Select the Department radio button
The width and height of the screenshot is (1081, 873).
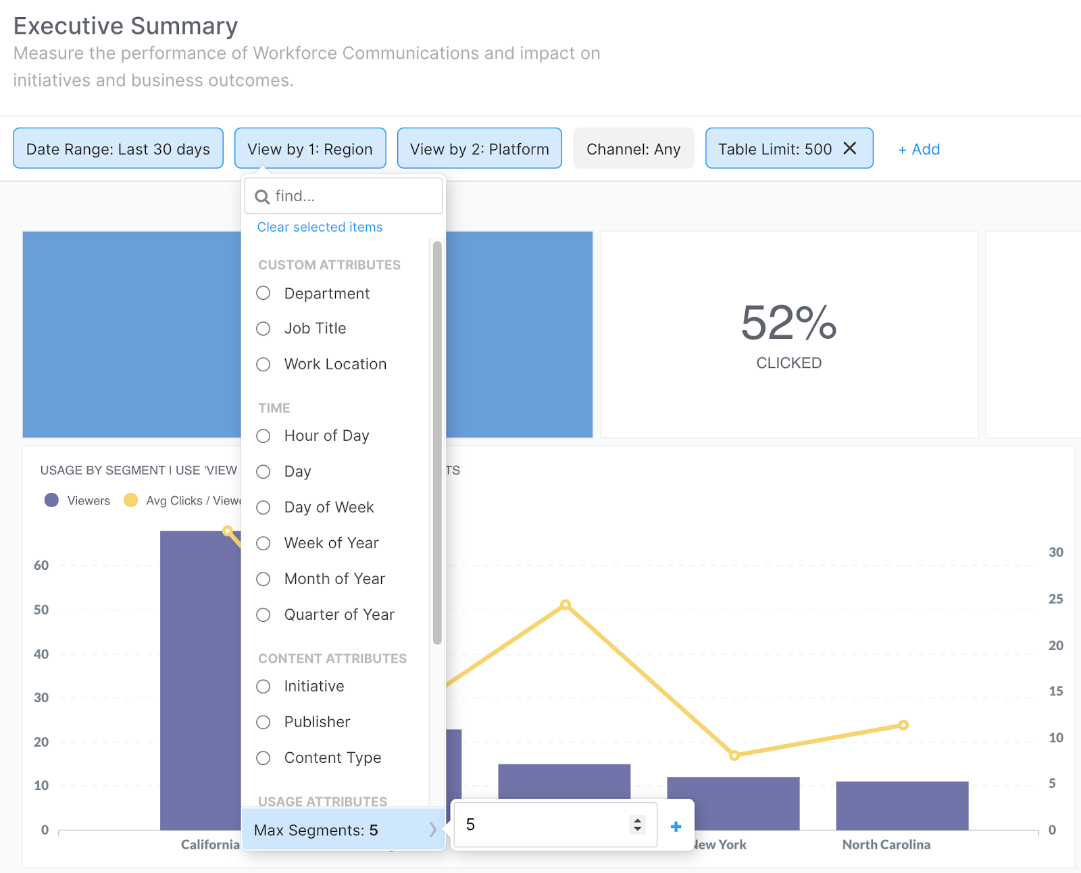coord(263,293)
